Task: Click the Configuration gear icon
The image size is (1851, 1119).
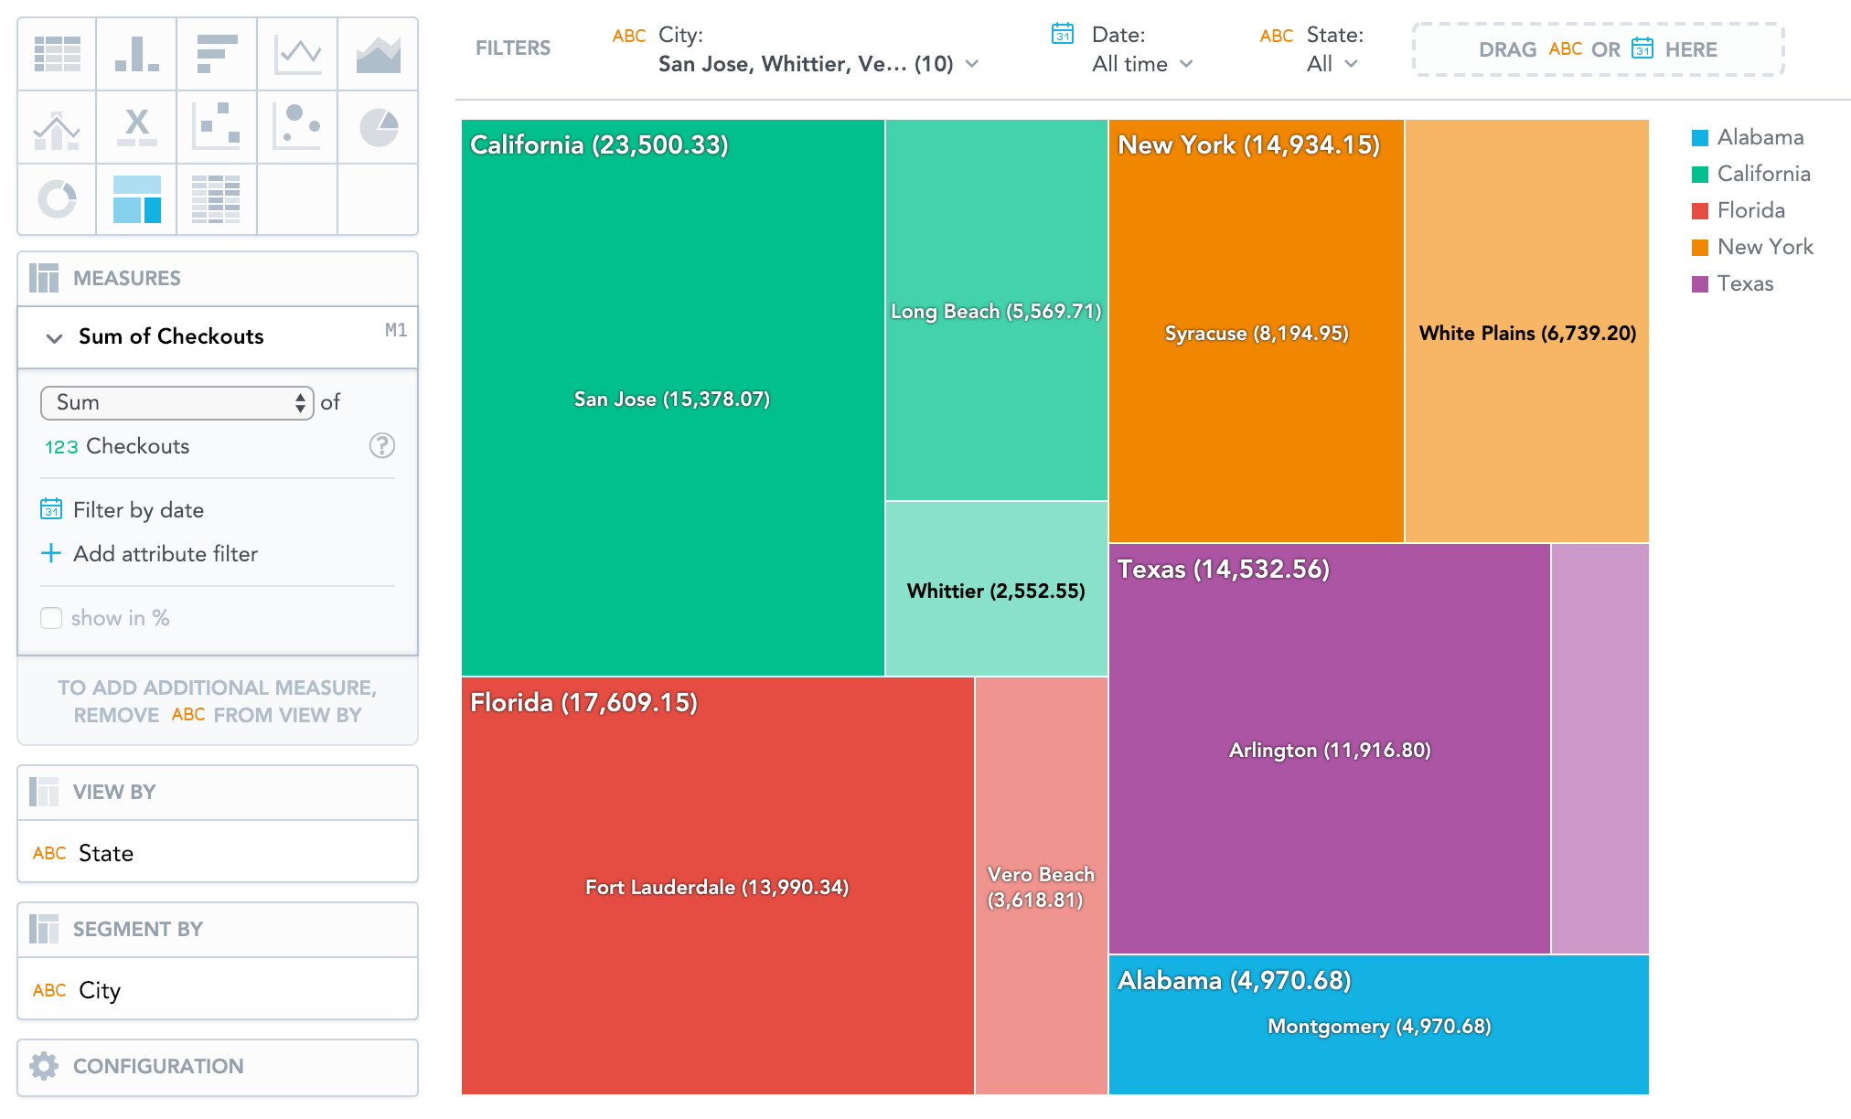Action: [x=44, y=1066]
